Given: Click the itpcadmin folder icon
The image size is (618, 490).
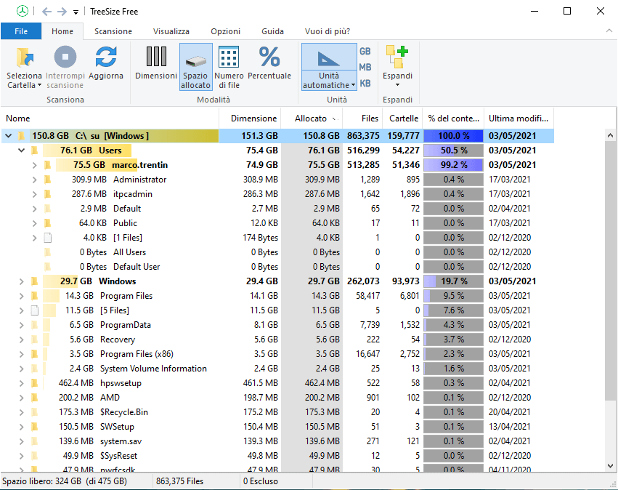Looking at the screenshot, I should pos(48,194).
